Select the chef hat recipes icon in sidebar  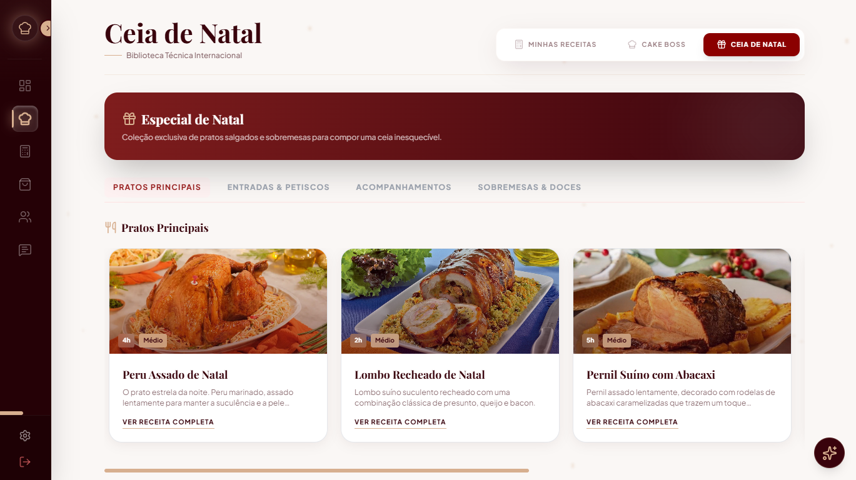tap(25, 119)
